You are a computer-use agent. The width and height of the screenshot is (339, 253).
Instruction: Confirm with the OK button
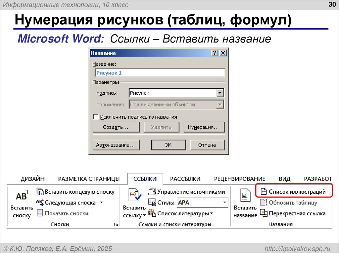tap(169, 145)
